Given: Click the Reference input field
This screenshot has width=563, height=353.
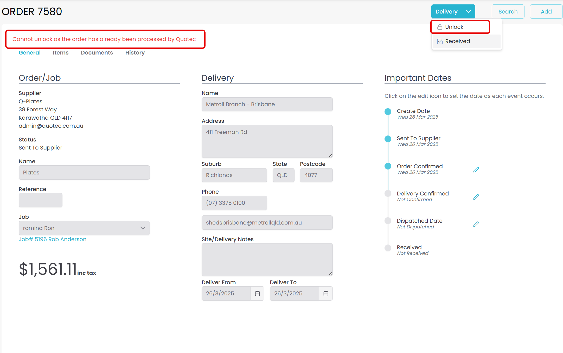Looking at the screenshot, I should pos(41,200).
